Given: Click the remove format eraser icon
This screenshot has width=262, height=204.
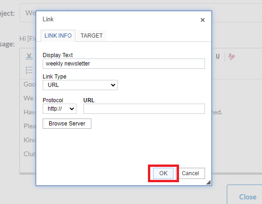Looking at the screenshot, I should tap(231, 57).
